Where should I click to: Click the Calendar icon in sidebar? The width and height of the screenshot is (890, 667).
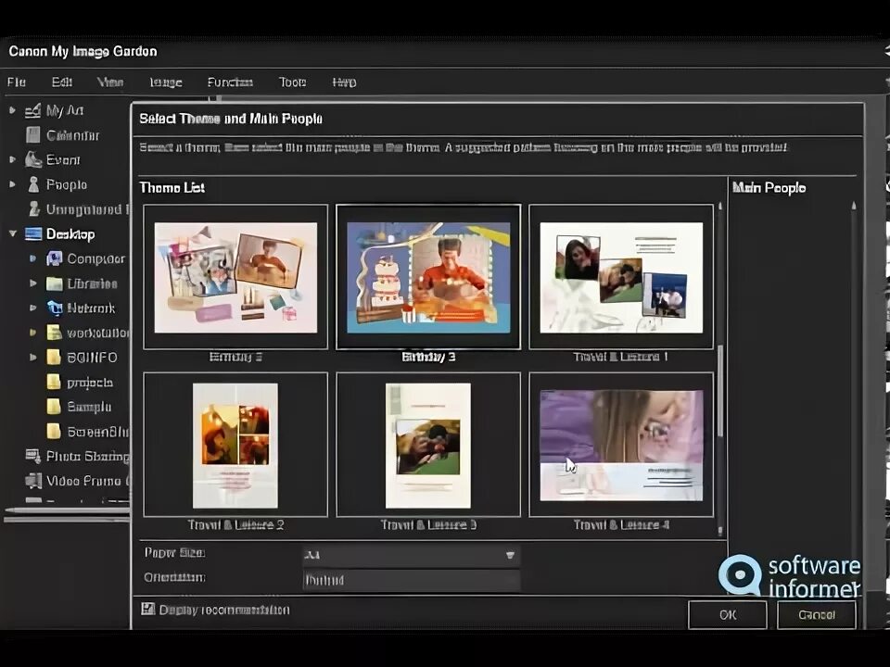[33, 135]
